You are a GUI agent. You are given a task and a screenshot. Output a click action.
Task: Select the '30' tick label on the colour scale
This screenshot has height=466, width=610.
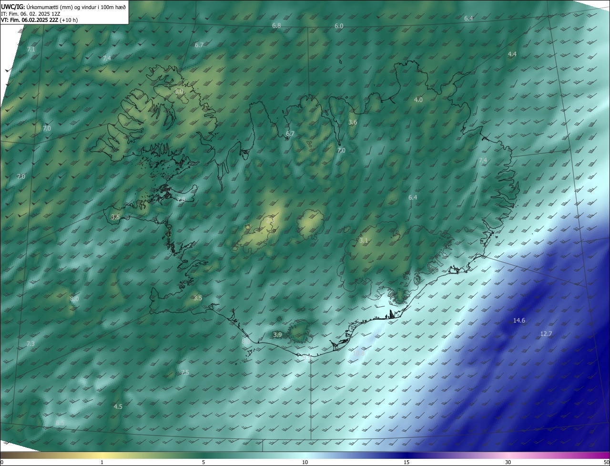[508, 462]
